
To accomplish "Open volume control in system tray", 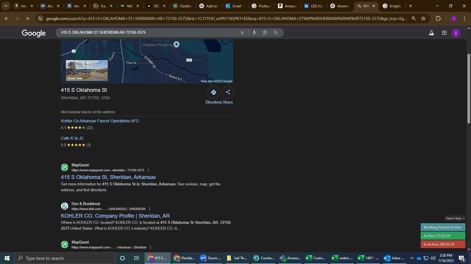I will tap(433, 258).
